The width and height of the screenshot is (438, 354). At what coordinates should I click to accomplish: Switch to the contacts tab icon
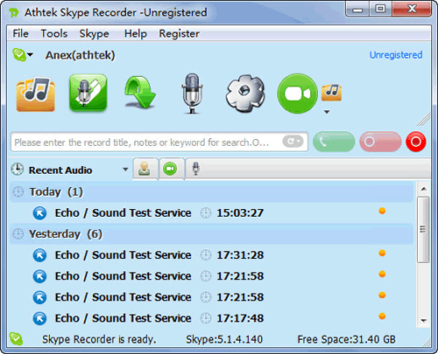point(145,169)
